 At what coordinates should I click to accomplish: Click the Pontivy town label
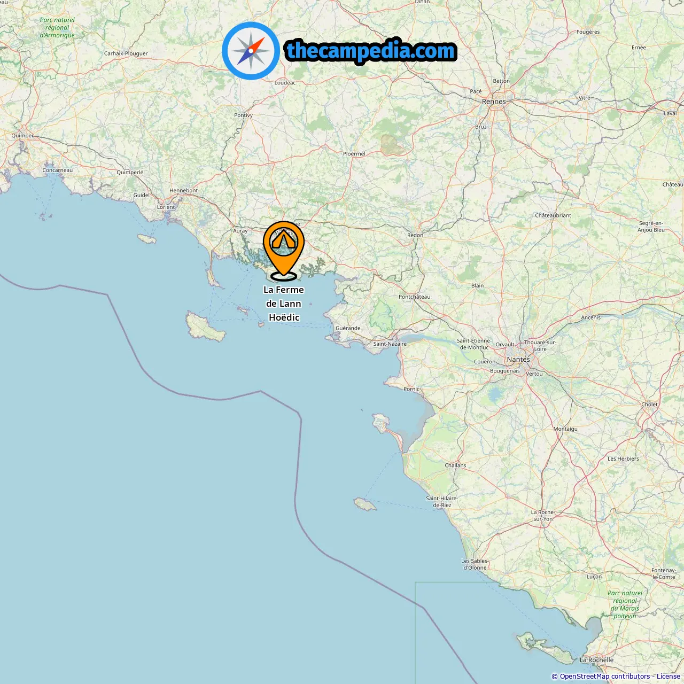click(243, 115)
